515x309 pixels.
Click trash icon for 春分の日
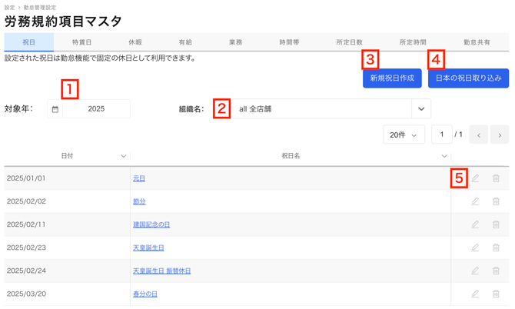point(496,294)
